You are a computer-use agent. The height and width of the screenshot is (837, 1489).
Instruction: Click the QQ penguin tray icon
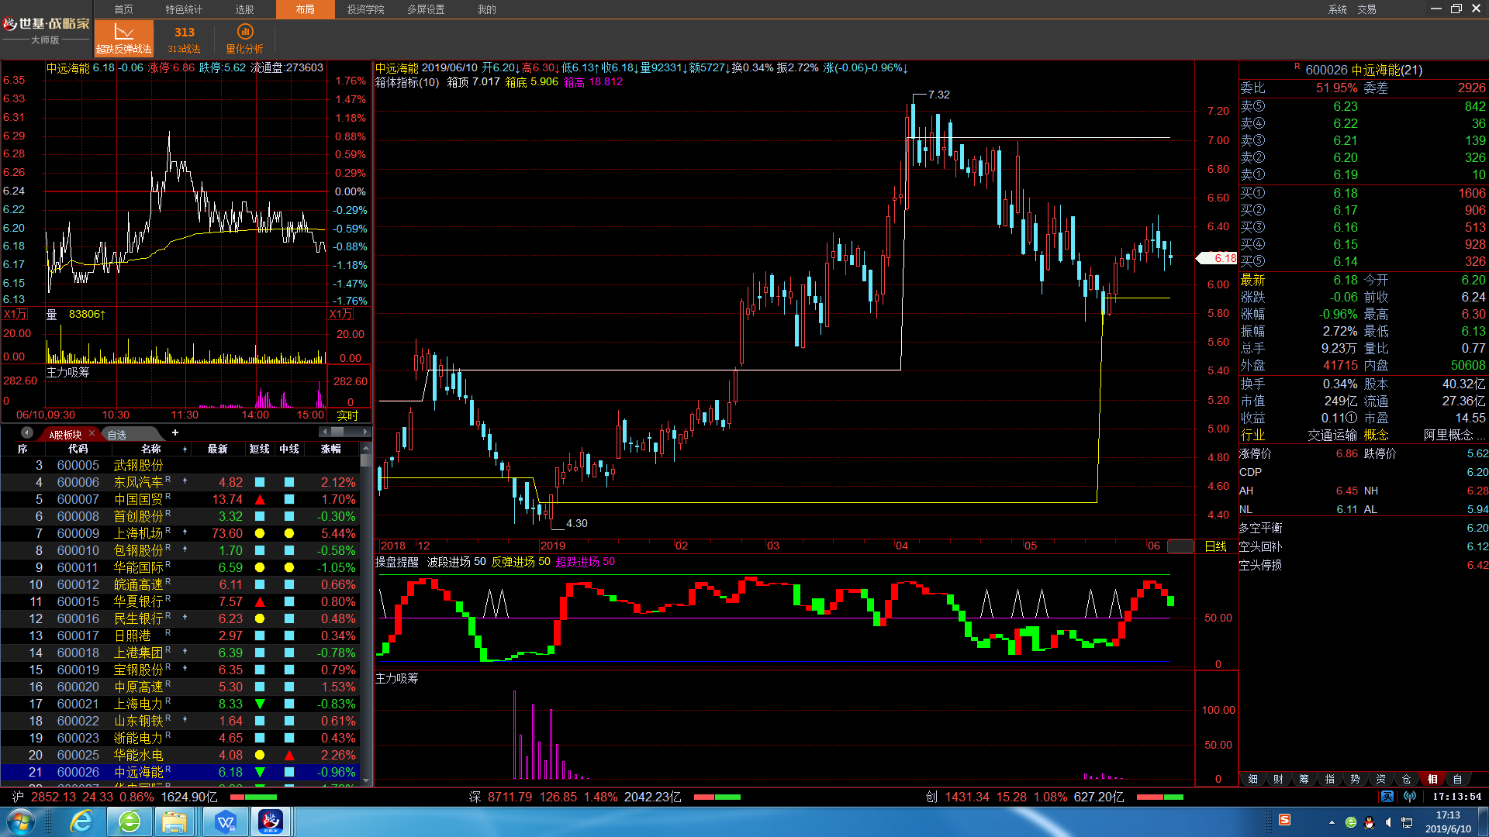(1369, 822)
